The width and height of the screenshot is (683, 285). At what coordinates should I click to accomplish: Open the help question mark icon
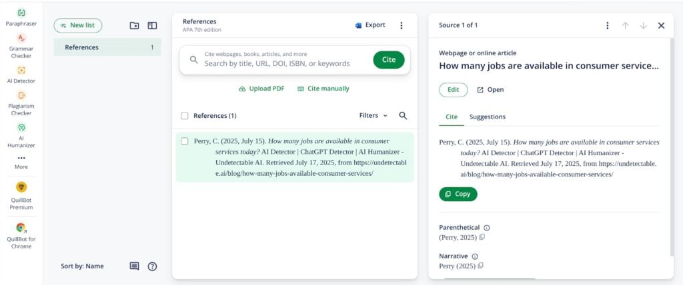click(x=152, y=266)
